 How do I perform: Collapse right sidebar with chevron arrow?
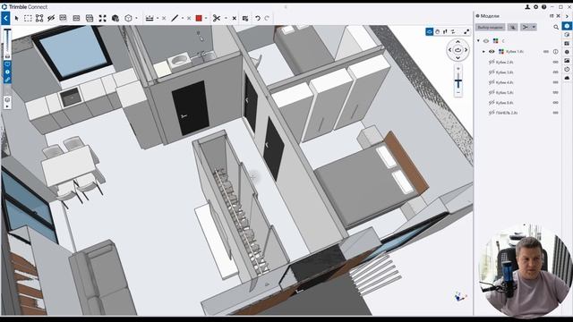pos(567,16)
